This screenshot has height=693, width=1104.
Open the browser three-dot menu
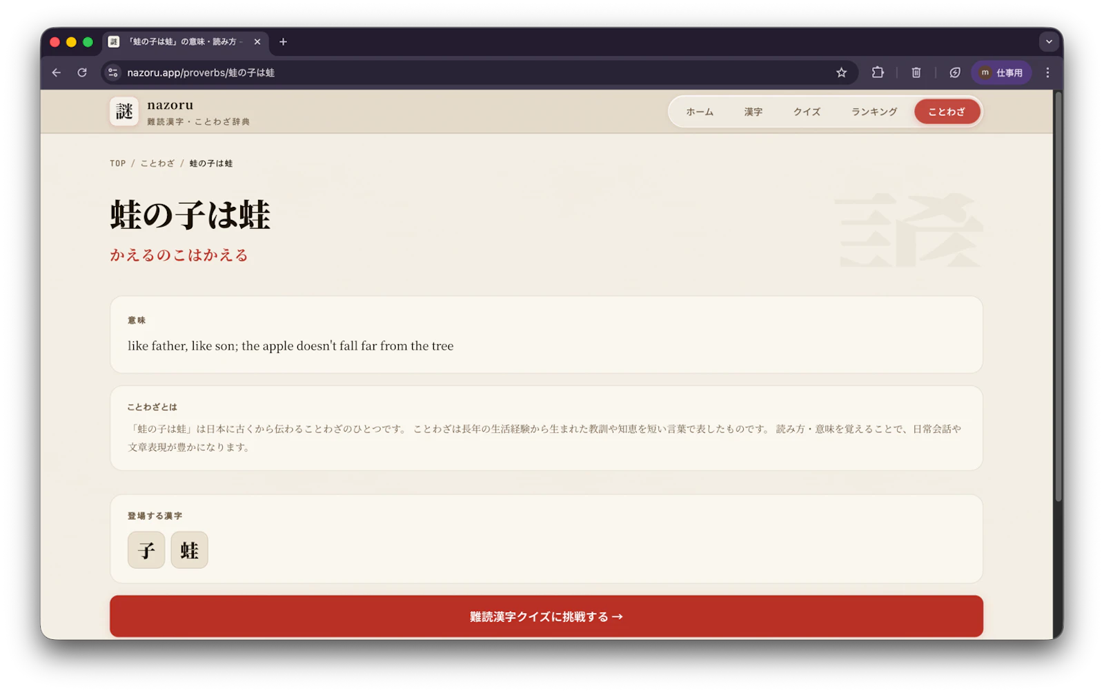[1047, 72]
